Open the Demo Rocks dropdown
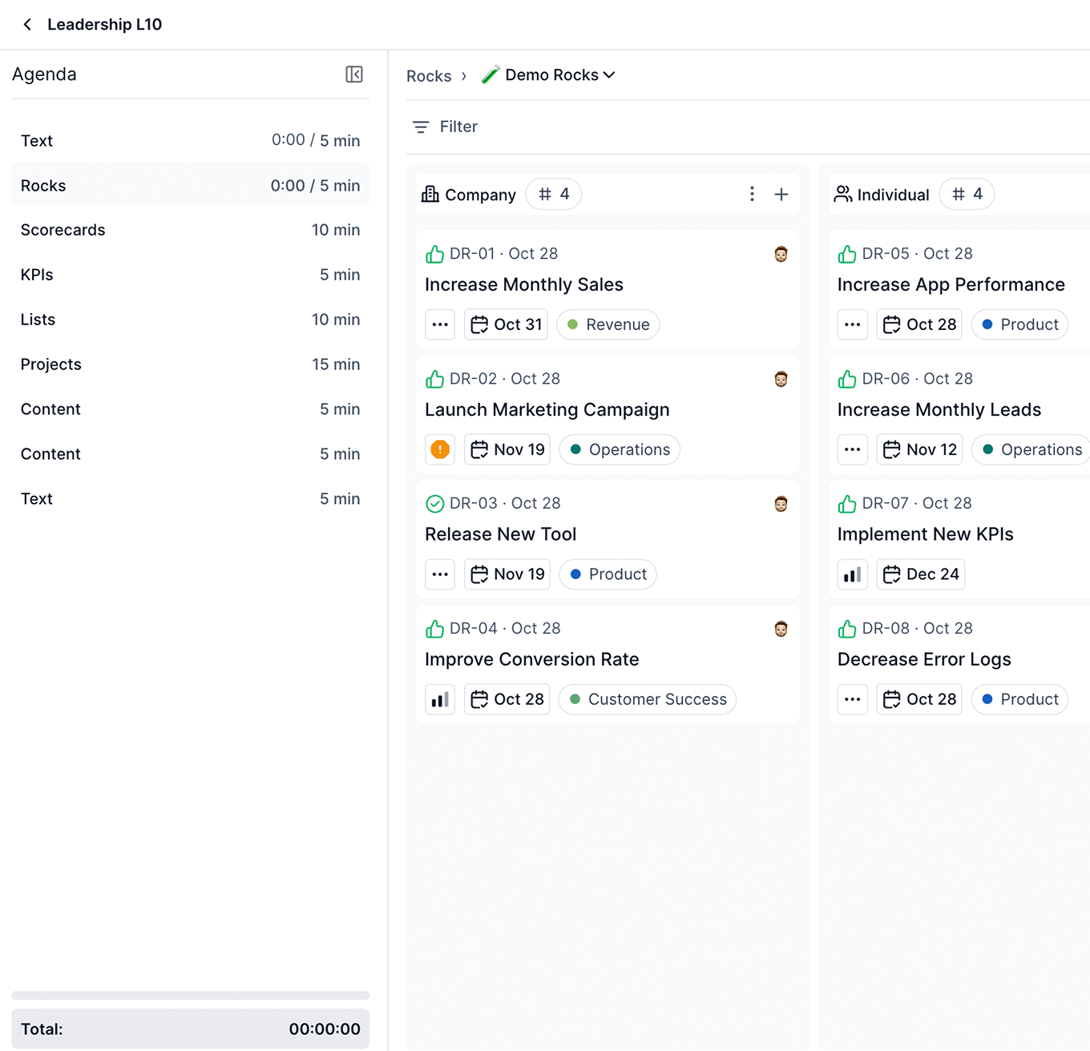The height and width of the screenshot is (1051, 1090). point(549,74)
